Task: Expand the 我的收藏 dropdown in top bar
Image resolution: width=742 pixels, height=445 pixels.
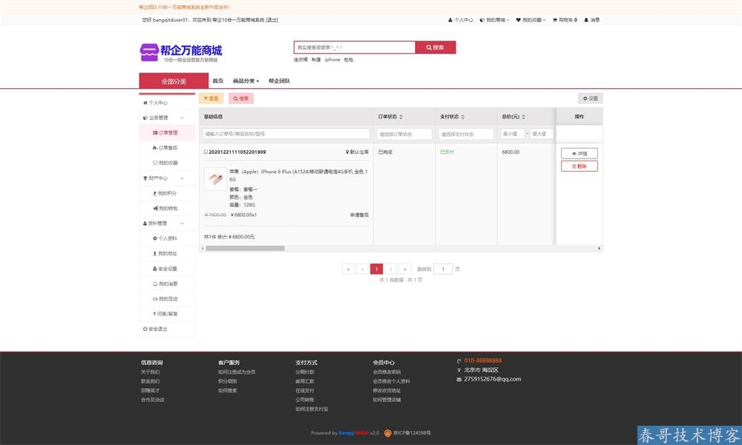Action: click(531, 20)
